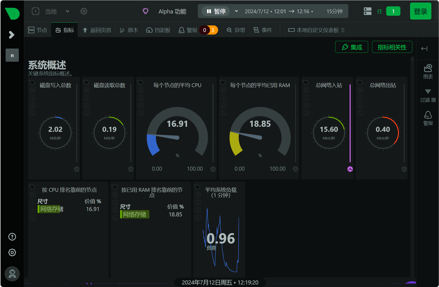
Task: Click the 指标相关性 button
Action: tap(392, 47)
